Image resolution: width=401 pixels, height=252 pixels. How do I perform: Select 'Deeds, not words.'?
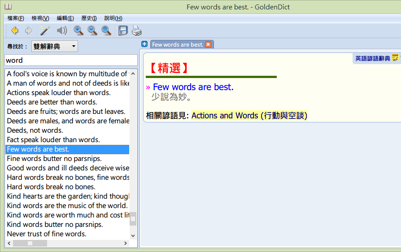(67, 130)
